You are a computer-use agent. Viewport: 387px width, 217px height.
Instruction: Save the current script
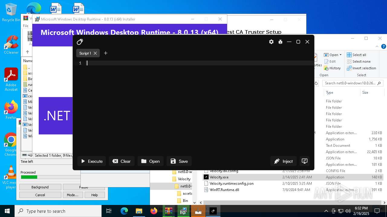coord(179,161)
